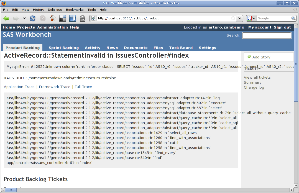Image resolution: width=299 pixels, height=193 pixels.
Task: Click the Stop loading icon
Action: (42, 18)
